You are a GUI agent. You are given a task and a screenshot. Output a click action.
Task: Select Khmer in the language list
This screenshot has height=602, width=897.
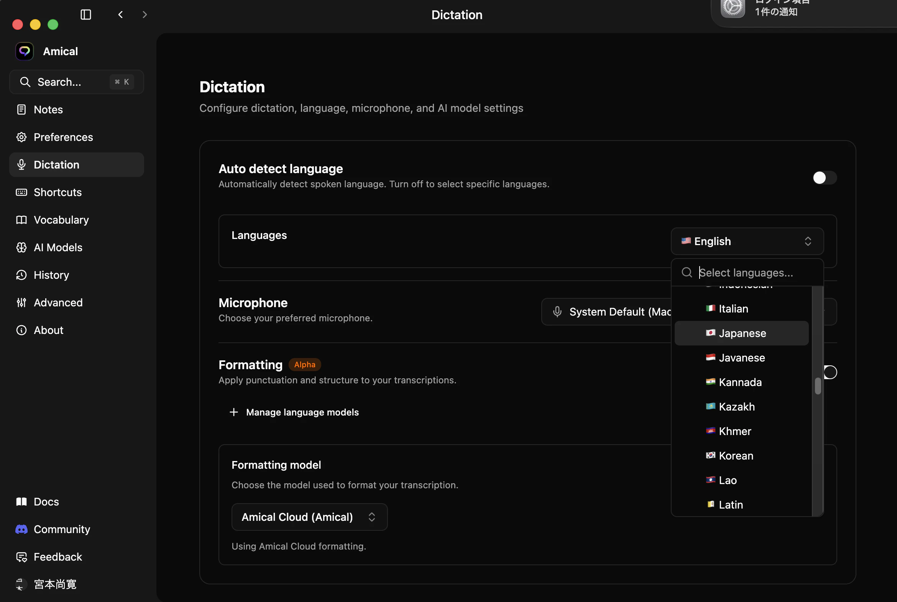[x=741, y=431]
